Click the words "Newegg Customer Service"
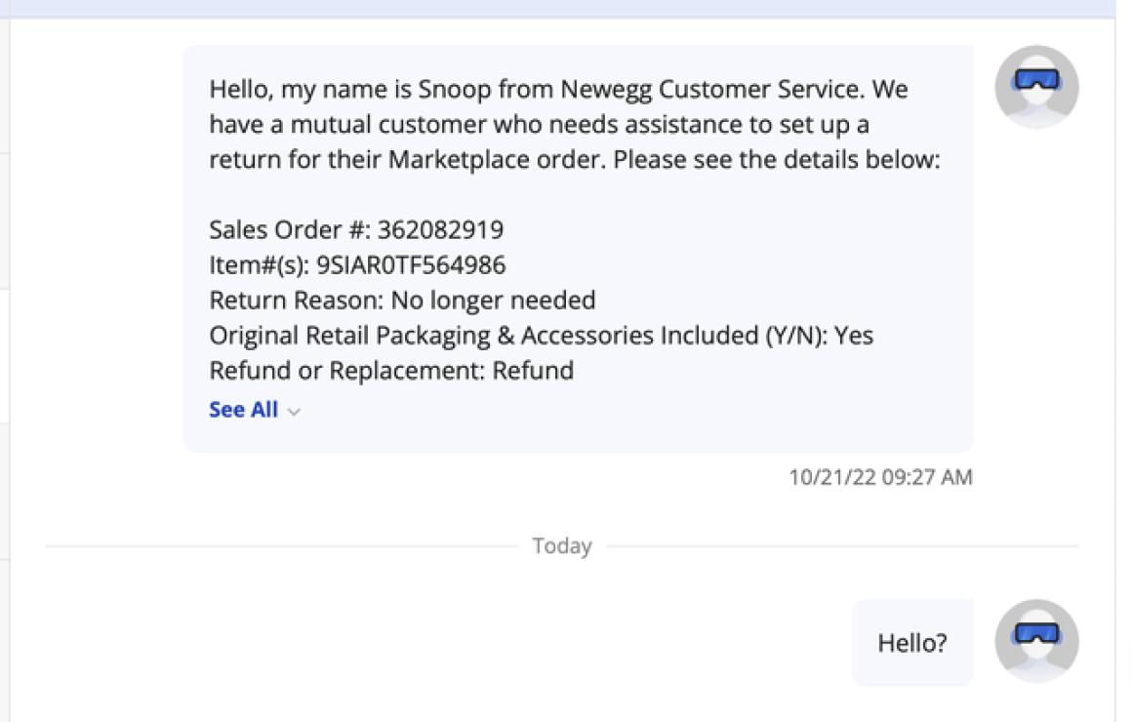Screen dimensions: 1132x722 pyautogui.click(x=710, y=89)
